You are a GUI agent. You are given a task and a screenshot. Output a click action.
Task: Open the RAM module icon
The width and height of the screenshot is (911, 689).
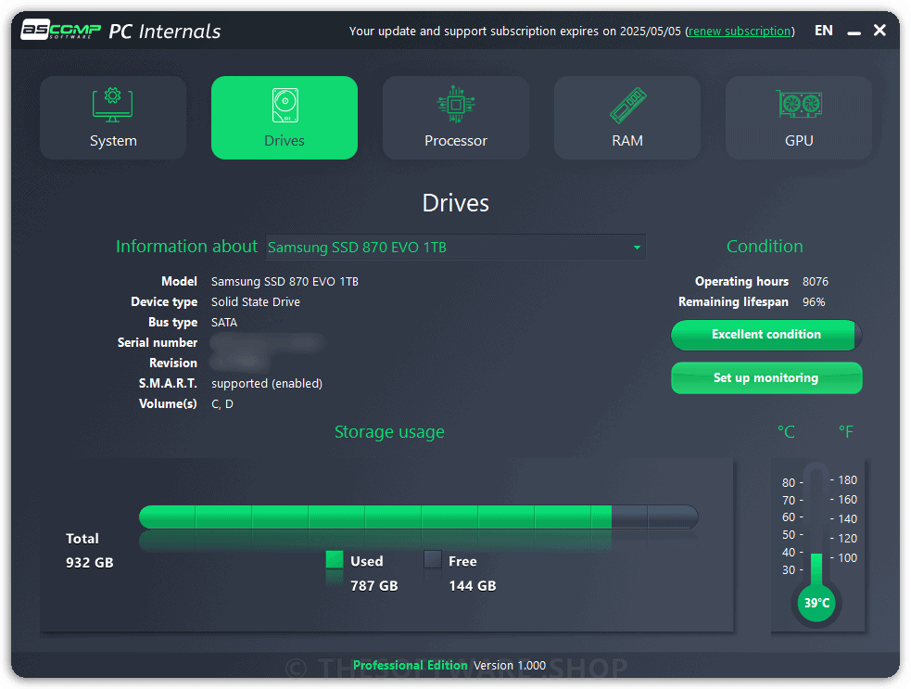pyautogui.click(x=627, y=105)
